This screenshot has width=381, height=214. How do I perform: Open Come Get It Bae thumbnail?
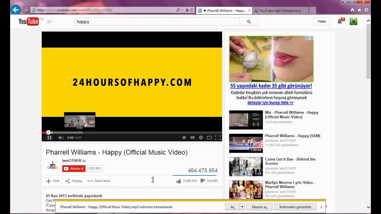point(246,166)
